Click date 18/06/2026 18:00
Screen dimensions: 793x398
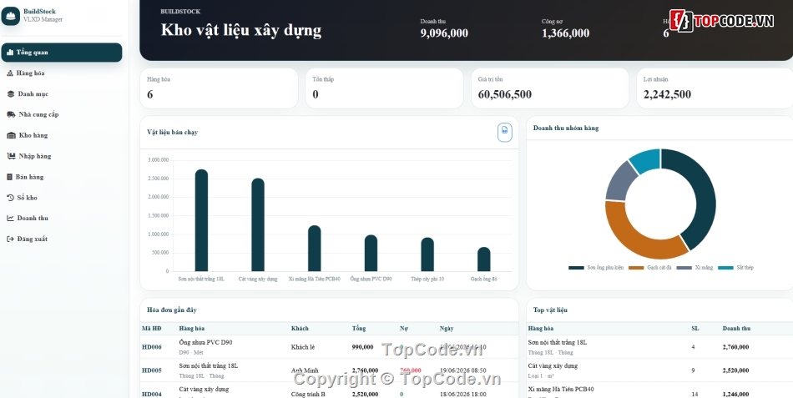462,394
